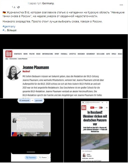Open the Germany location link
The height and width of the screenshot is (164, 128).
point(48,3)
